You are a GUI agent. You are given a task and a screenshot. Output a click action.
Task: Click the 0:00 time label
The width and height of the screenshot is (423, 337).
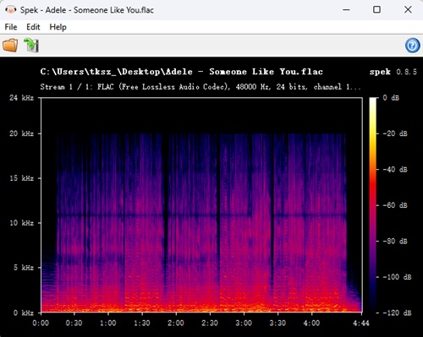(x=41, y=323)
